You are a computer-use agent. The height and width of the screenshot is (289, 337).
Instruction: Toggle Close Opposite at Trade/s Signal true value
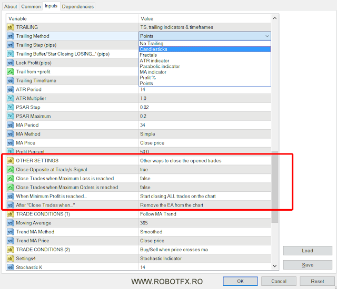click(x=144, y=170)
